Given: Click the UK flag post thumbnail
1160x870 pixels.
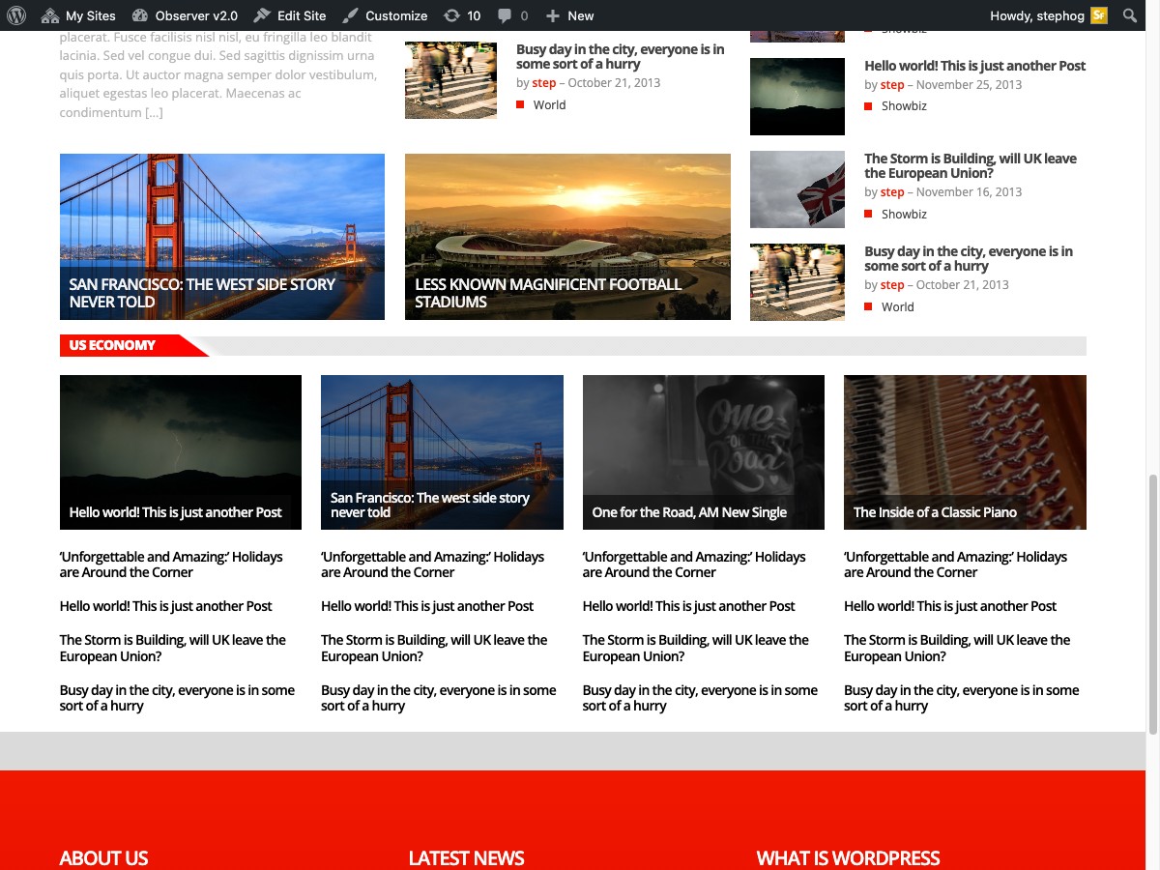Looking at the screenshot, I should point(797,189).
